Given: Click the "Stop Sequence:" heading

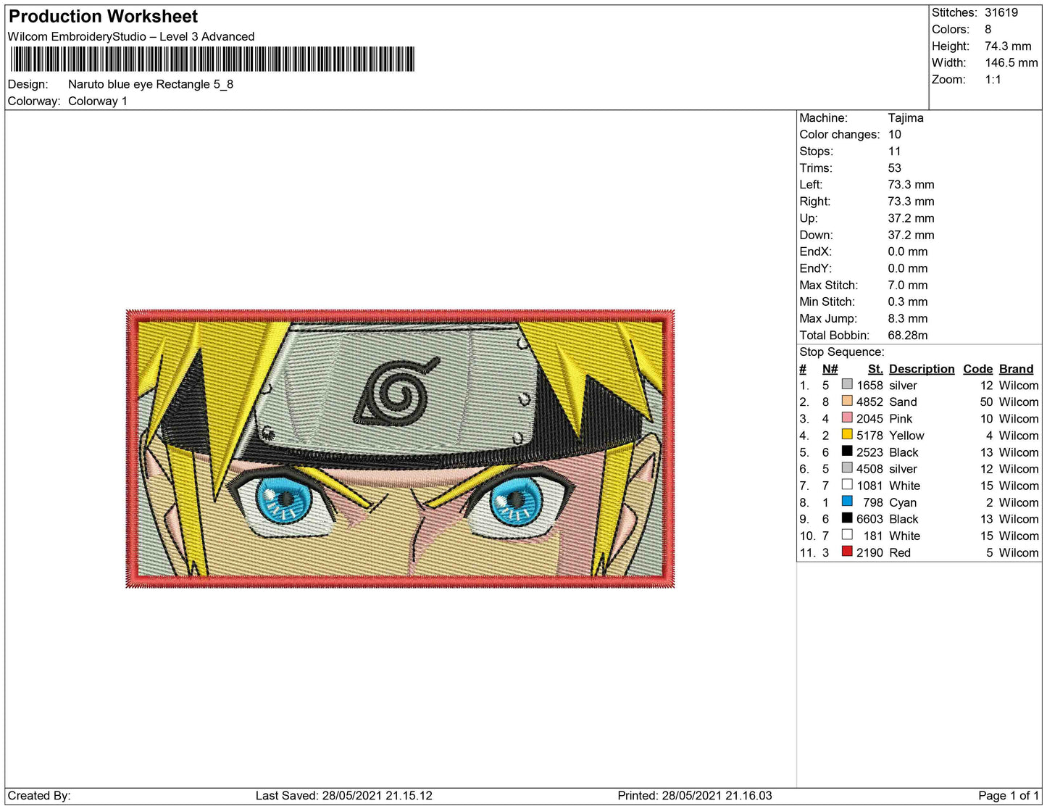Looking at the screenshot, I should tap(842, 352).
